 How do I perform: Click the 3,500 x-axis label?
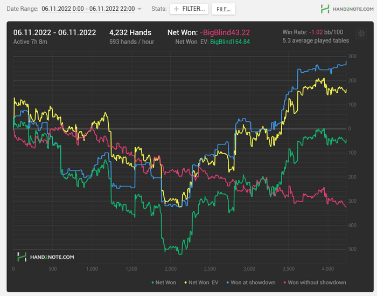point(289,269)
